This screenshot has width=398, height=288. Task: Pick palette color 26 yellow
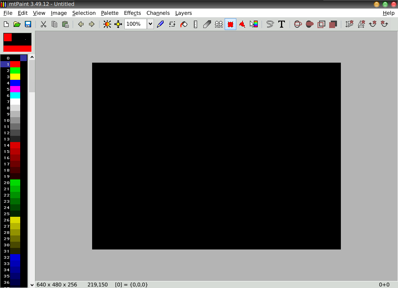15,220
